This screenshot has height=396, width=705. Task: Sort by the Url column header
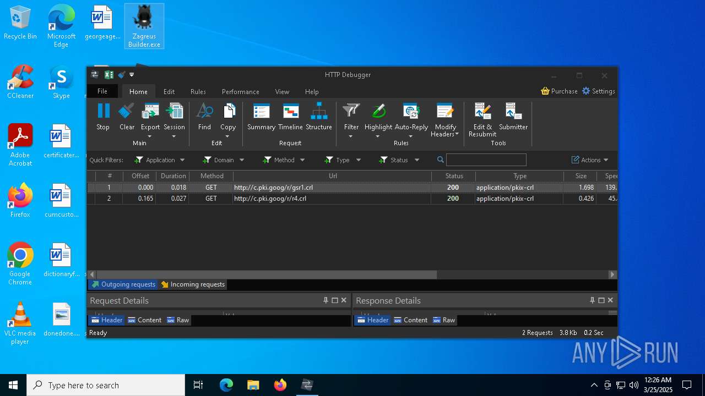point(333,176)
